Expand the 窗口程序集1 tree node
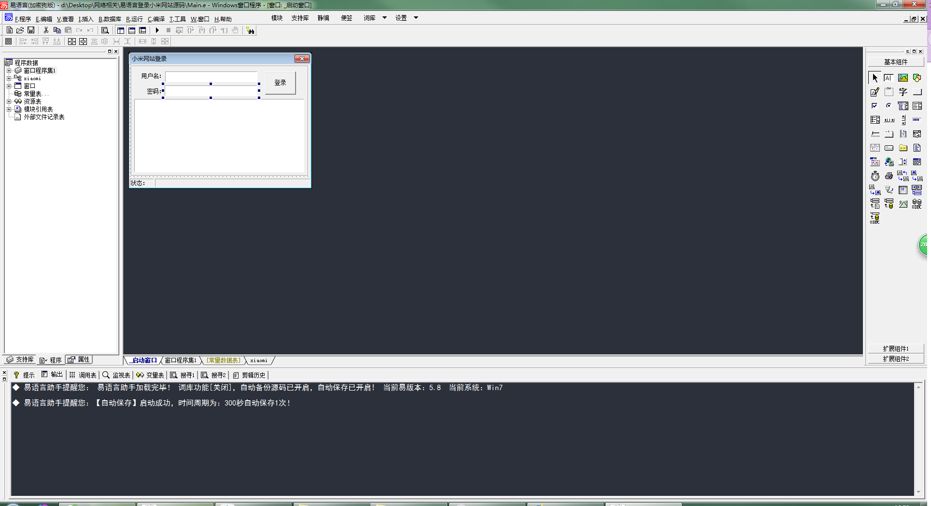This screenshot has height=506, width=931. click(9, 70)
